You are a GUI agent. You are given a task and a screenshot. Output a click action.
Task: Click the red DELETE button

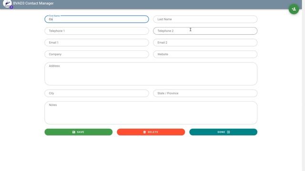[x=151, y=132]
